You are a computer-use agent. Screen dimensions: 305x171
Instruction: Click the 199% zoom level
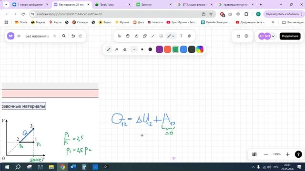click(x=277, y=154)
